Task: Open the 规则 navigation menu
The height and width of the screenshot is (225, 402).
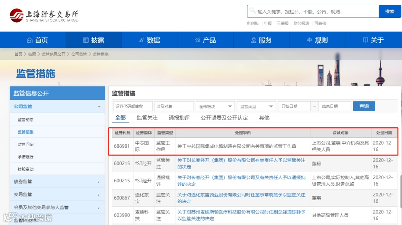Action: (317, 40)
